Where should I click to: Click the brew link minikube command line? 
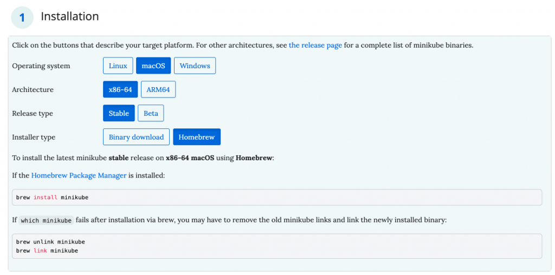click(47, 251)
